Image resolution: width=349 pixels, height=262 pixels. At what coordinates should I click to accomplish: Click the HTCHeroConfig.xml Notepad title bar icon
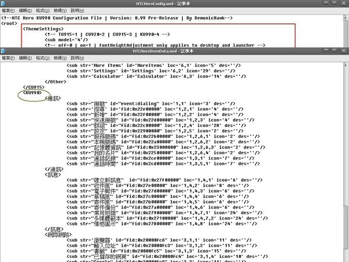pos(3,3)
